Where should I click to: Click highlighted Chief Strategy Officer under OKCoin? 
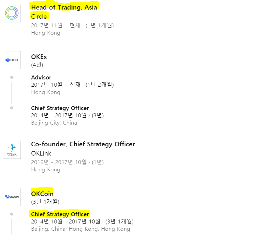(60, 214)
